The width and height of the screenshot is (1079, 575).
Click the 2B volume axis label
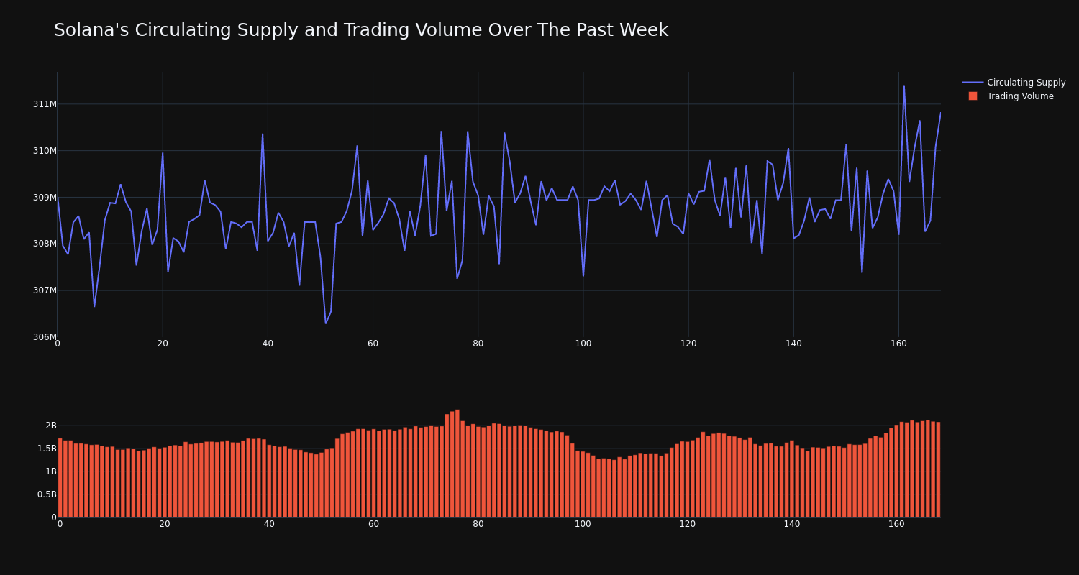pyautogui.click(x=51, y=425)
